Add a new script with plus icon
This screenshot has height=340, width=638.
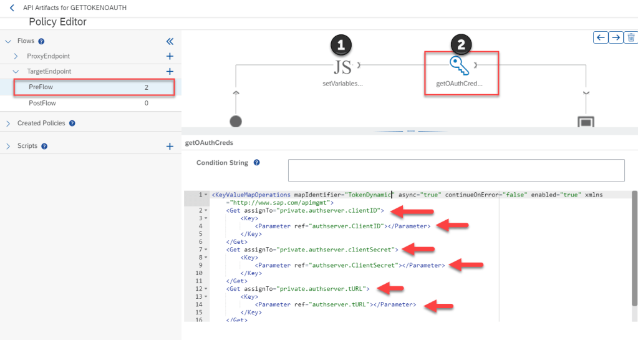[x=170, y=146]
